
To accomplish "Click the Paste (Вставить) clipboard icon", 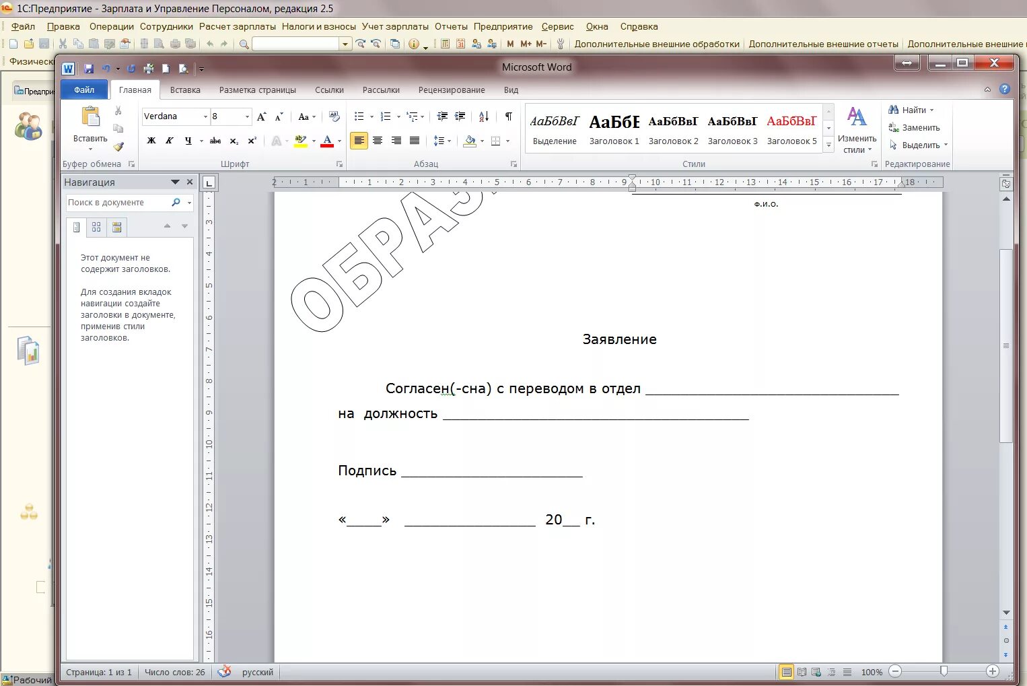I will click(x=90, y=117).
